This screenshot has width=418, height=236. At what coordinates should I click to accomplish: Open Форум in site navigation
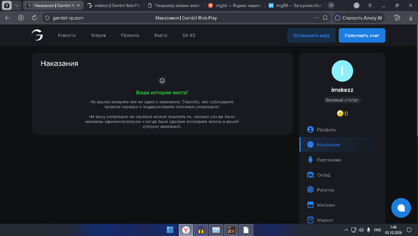pos(98,35)
